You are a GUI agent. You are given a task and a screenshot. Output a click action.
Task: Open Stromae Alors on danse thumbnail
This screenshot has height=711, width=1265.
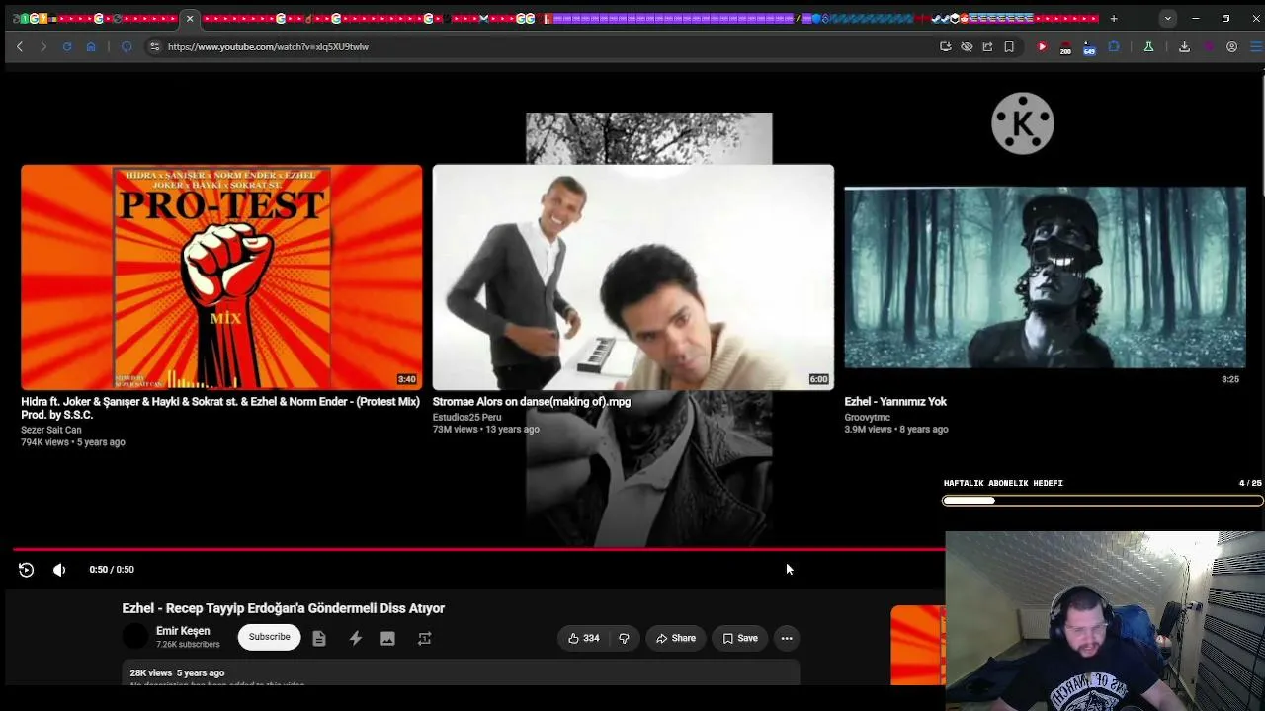coord(633,277)
